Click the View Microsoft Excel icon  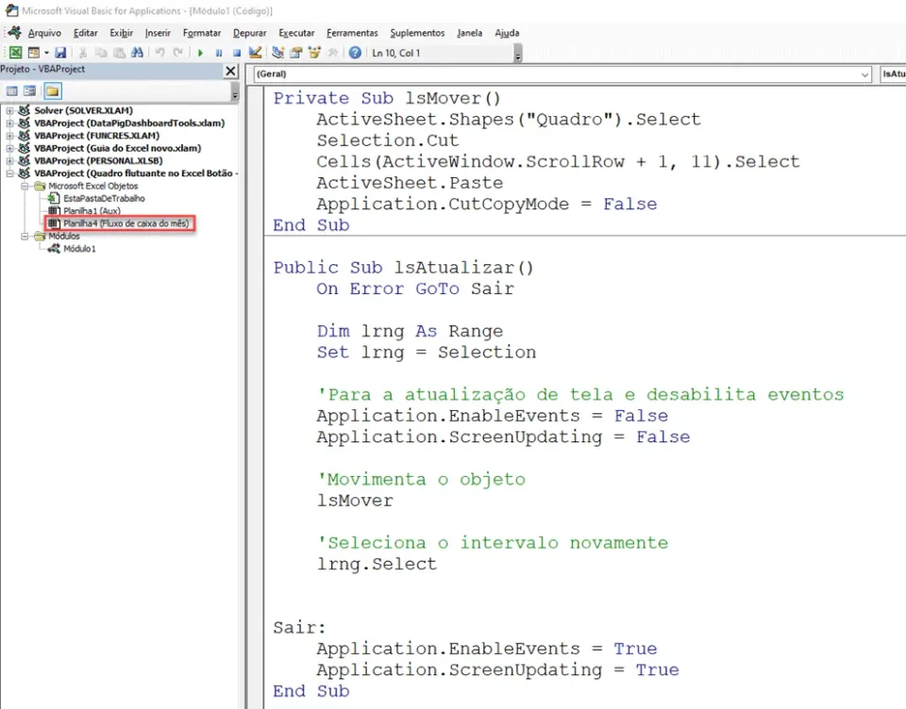click(16, 53)
